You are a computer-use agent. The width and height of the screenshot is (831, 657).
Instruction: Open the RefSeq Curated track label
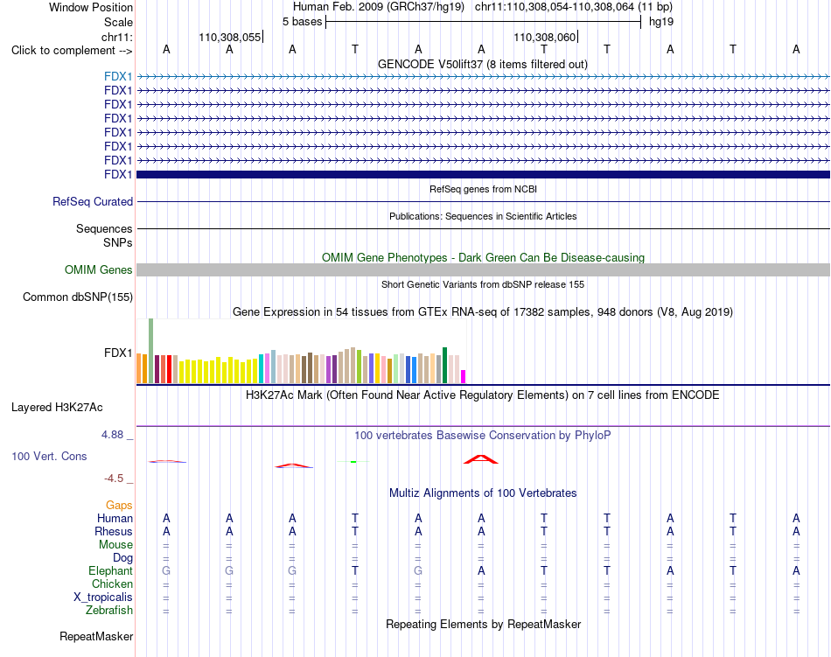click(93, 201)
